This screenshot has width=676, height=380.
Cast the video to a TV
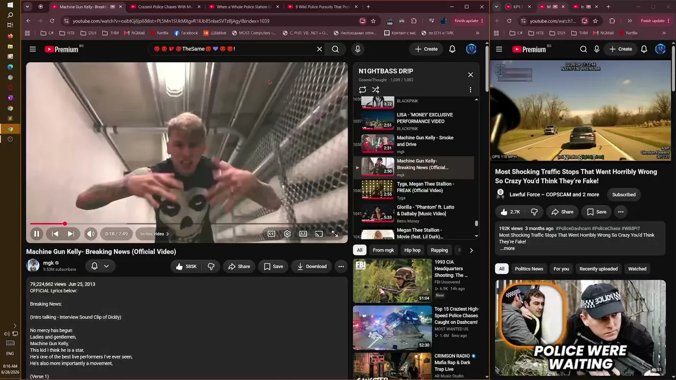(x=319, y=234)
